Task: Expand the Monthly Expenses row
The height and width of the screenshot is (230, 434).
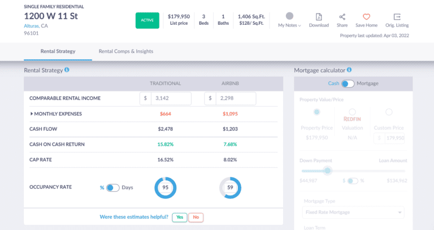Action: (32, 114)
